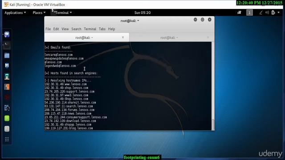285x160 pixels.
Task: Open the light gray dock icon
Action: (7, 129)
